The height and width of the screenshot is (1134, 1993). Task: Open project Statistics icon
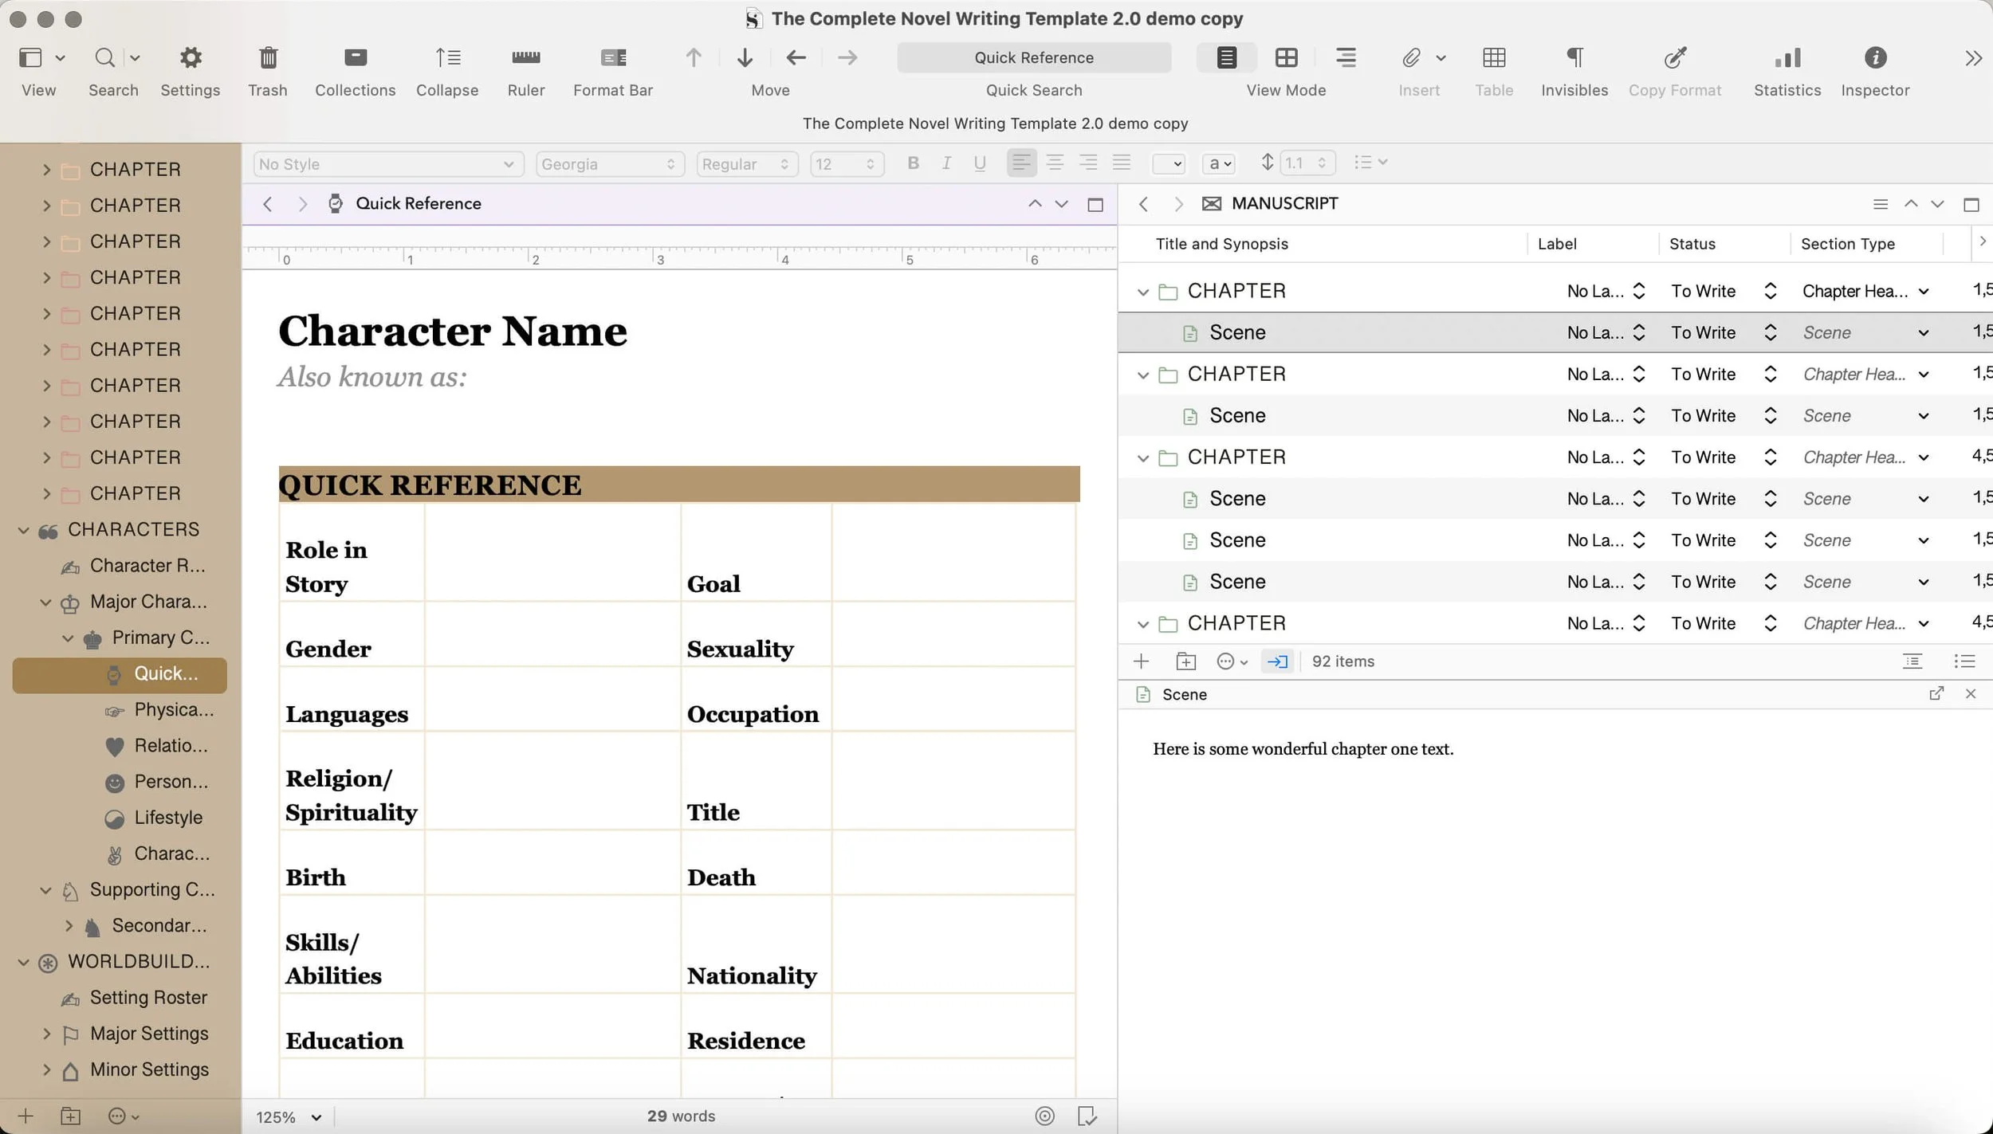(x=1787, y=58)
